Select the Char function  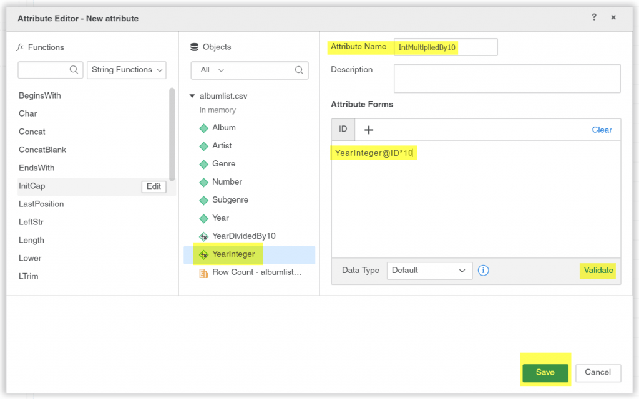tap(27, 113)
